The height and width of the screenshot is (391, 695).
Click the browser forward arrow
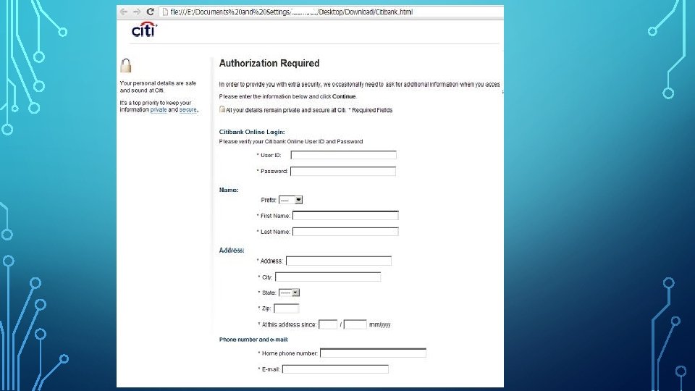click(x=137, y=12)
